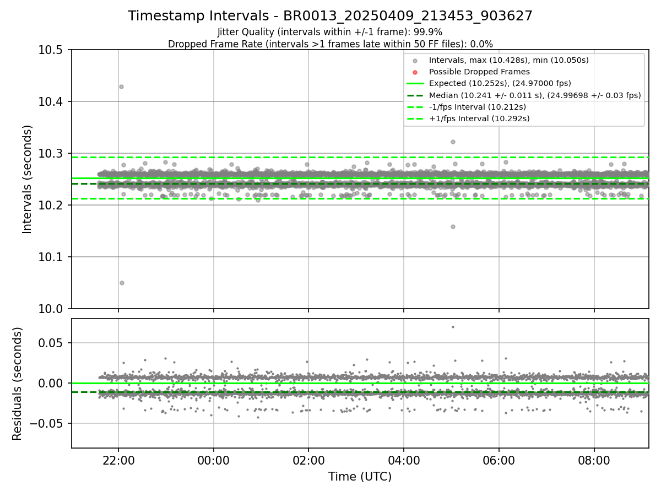The width and height of the screenshot is (661, 496).
Task: Click the 02:00 time tick label
Action: pos(308,461)
